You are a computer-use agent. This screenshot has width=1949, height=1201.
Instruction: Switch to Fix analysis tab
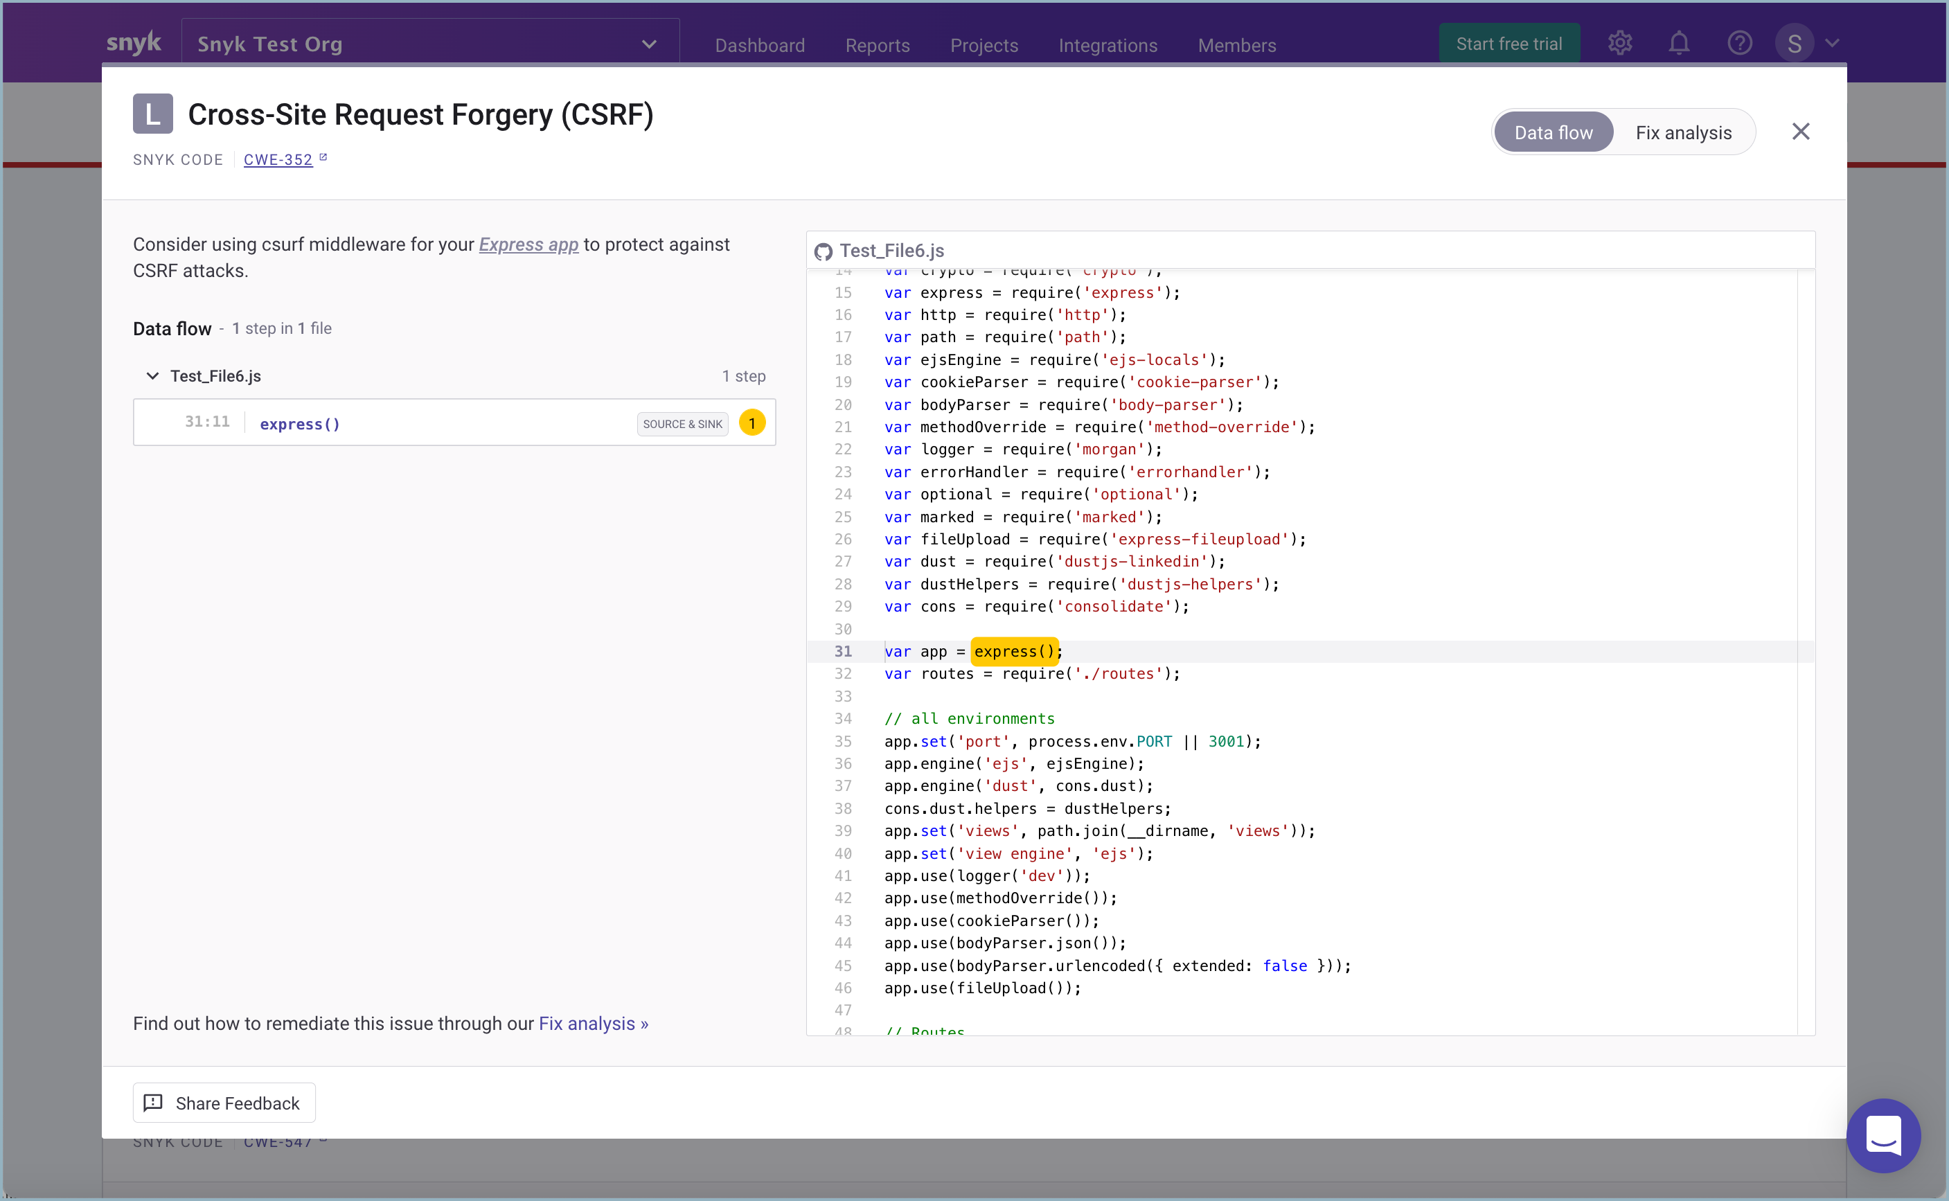[1684, 133]
